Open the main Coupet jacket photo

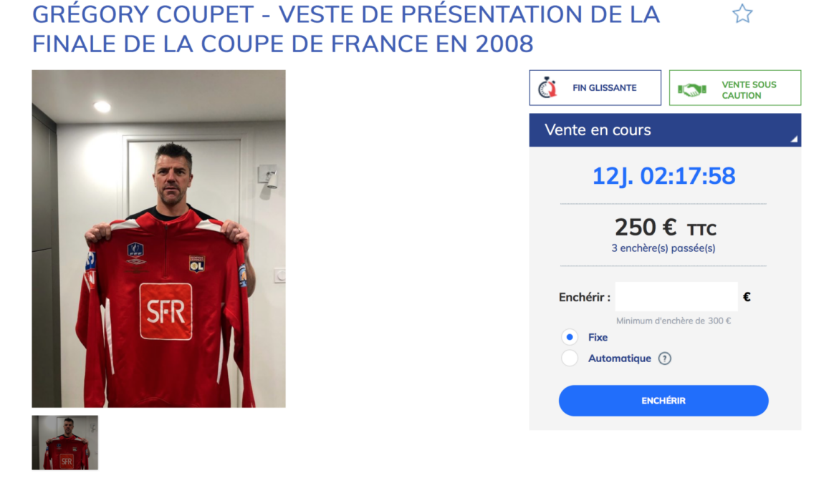tap(158, 238)
